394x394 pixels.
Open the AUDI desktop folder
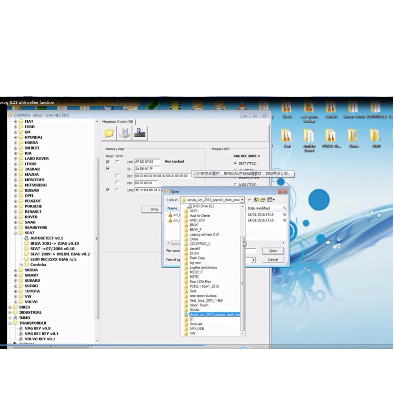[x=376, y=139]
